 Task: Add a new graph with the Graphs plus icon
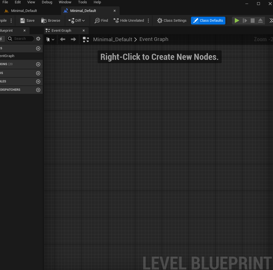[x=38, y=48]
